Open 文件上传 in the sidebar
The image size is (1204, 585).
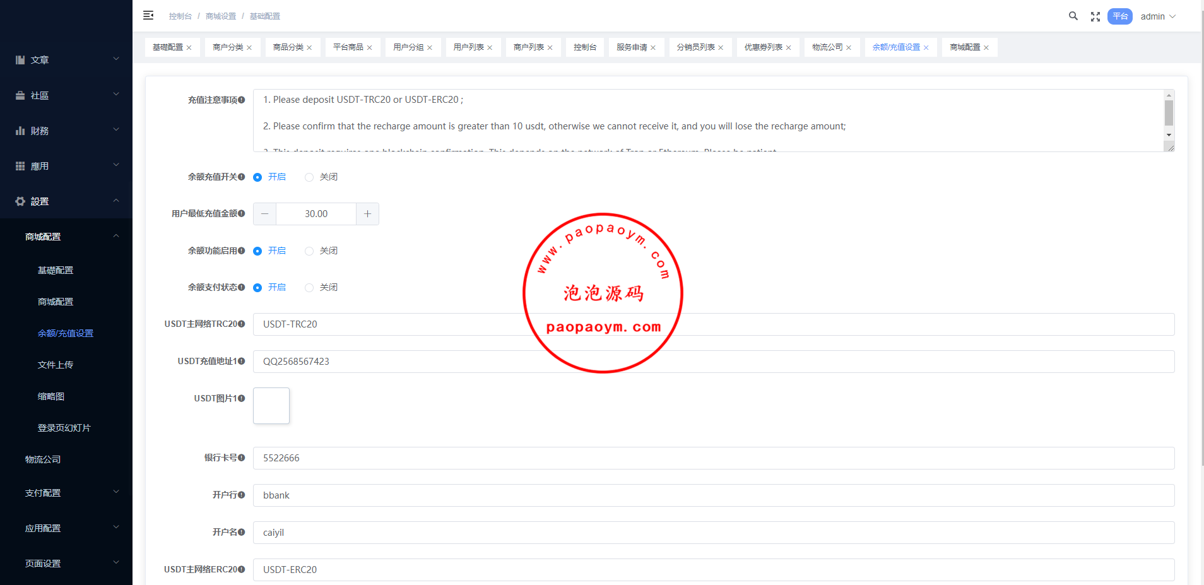pyautogui.click(x=56, y=365)
